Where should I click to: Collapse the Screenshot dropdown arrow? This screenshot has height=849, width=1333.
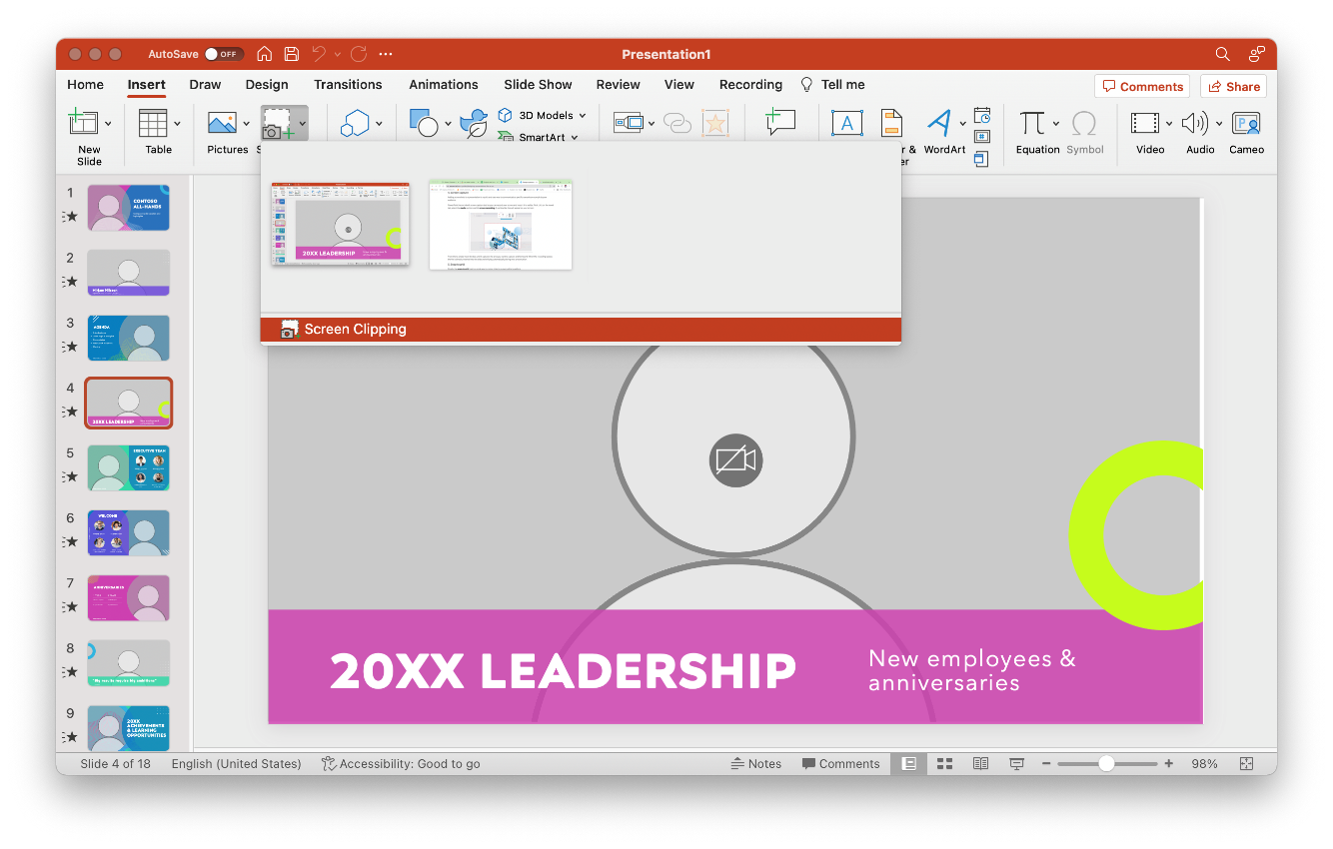tap(302, 124)
